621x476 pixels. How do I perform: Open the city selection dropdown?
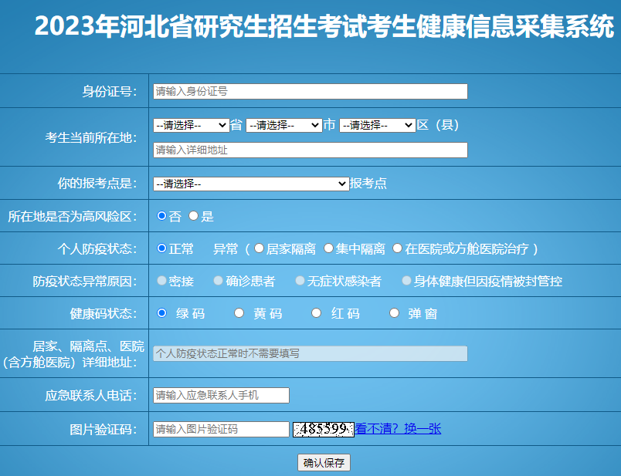tap(283, 125)
